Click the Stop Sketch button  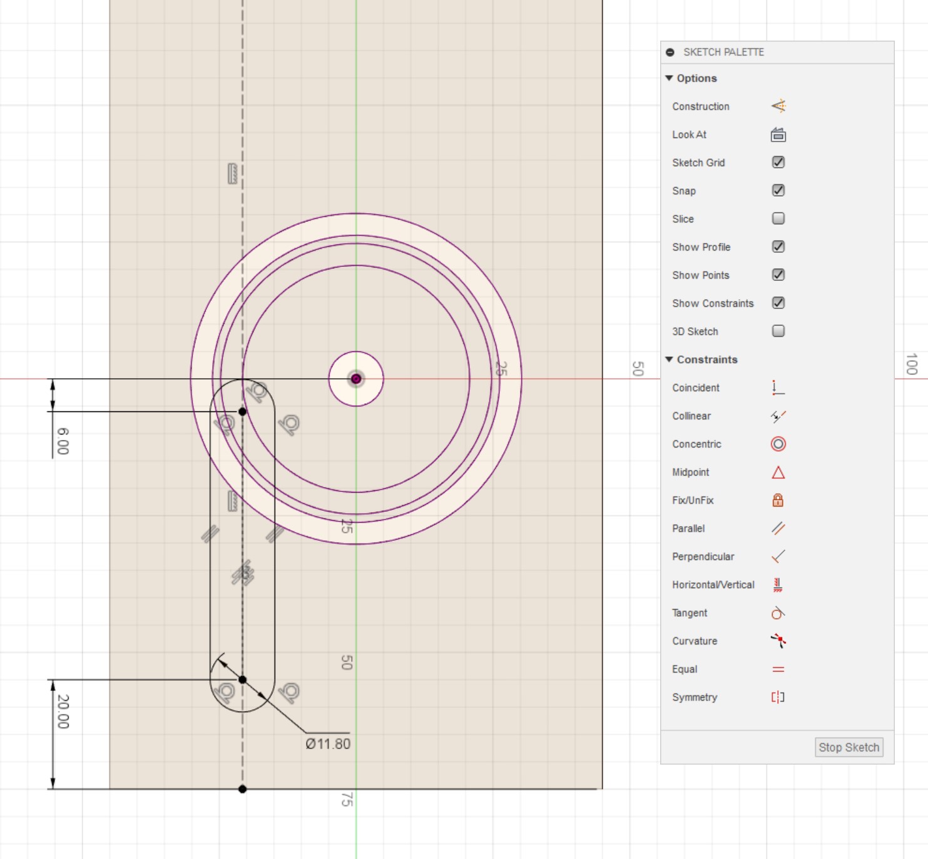(x=849, y=747)
